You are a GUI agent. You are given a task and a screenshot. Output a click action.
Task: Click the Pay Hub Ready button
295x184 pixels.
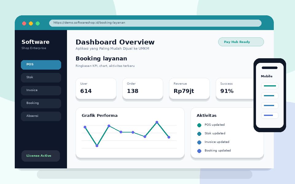pyautogui.click(x=241, y=42)
